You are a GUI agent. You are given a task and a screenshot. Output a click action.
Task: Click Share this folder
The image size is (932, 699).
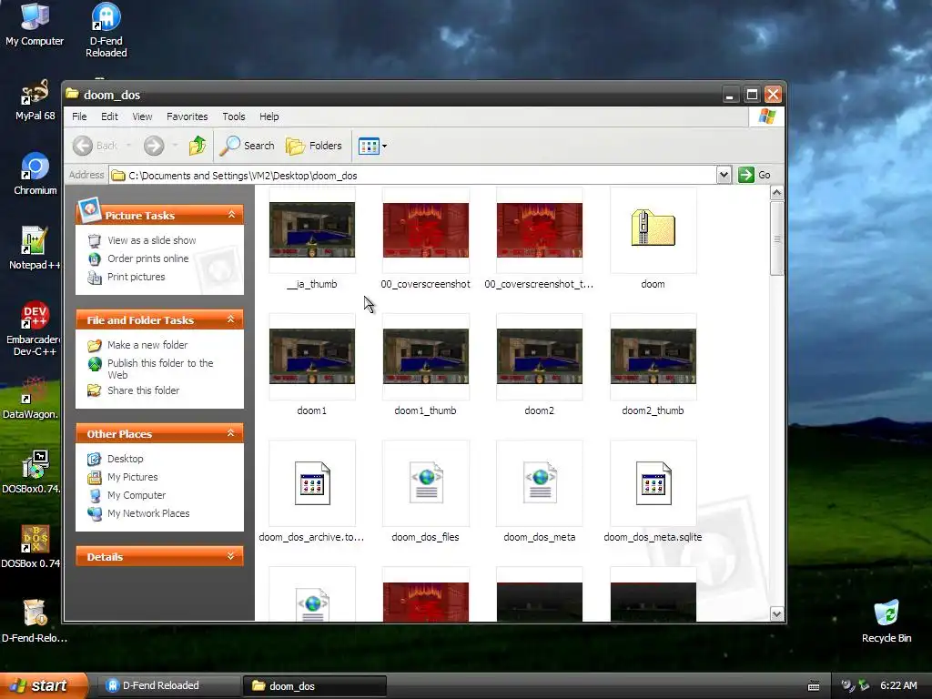coord(143,390)
